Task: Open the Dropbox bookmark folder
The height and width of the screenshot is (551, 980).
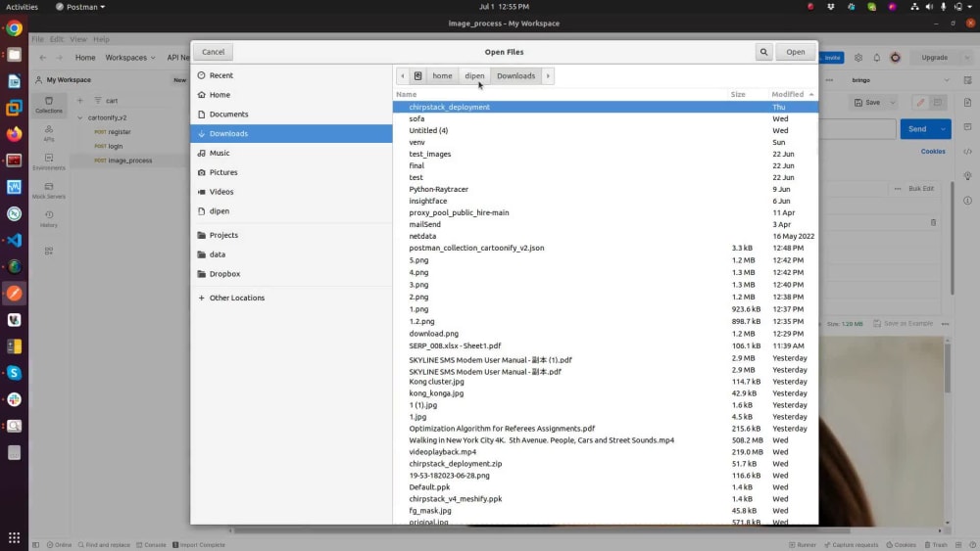Action: [291, 274]
